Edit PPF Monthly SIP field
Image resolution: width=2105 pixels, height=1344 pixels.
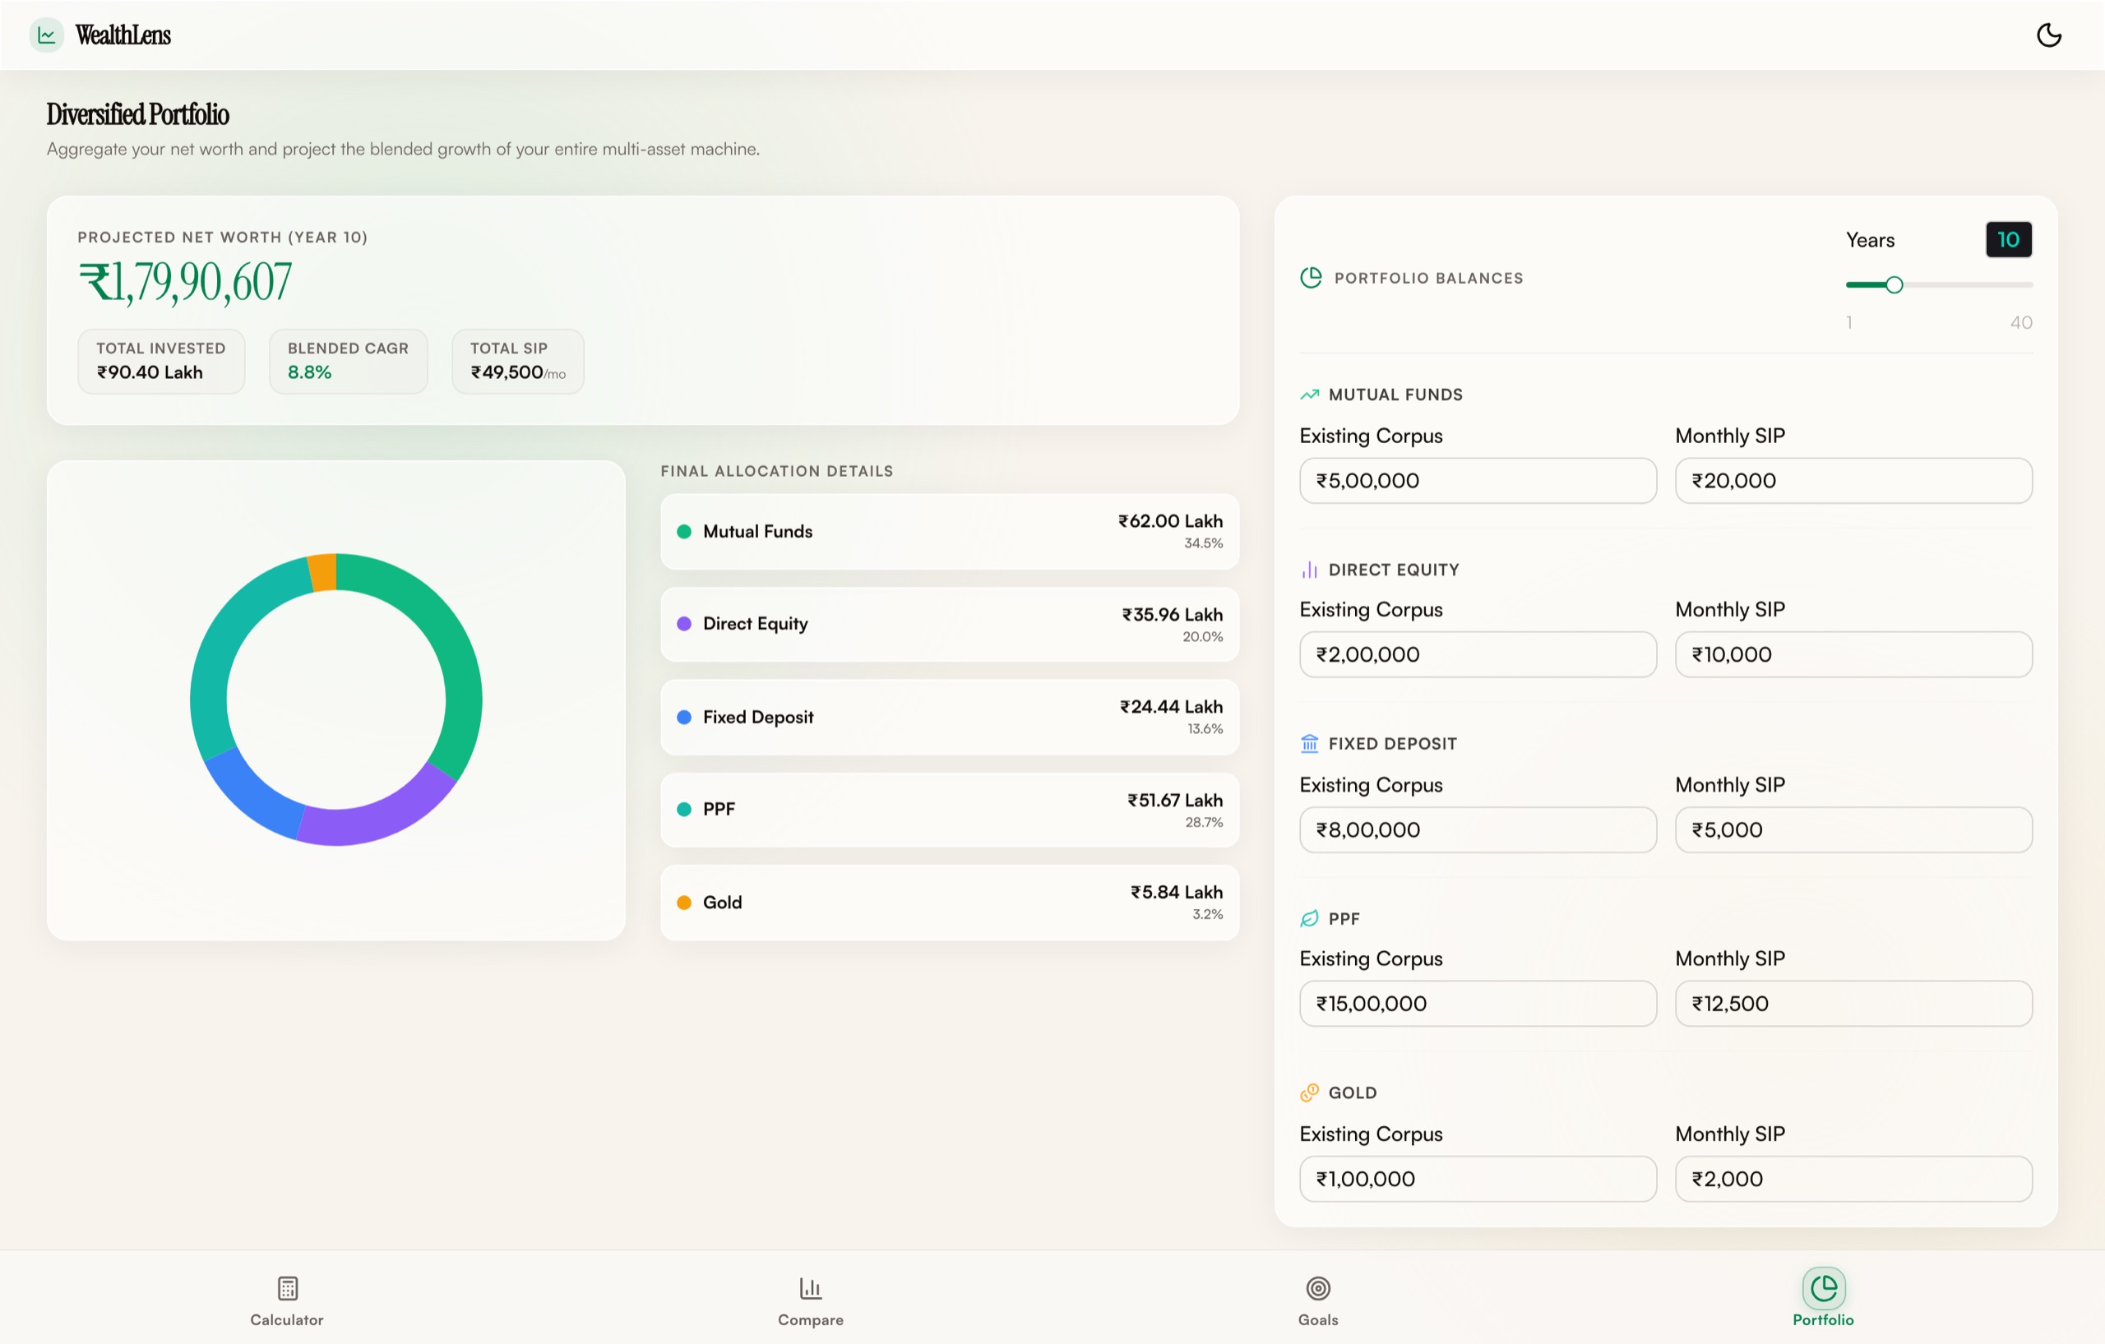pyautogui.click(x=1853, y=1003)
